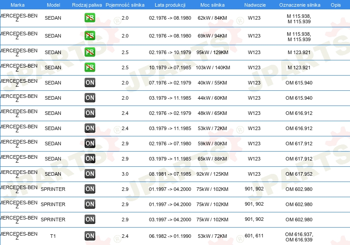350x245 pixels.
Task: Click the petrol icon in the 62kW / 84KM row
Action: [90, 18]
